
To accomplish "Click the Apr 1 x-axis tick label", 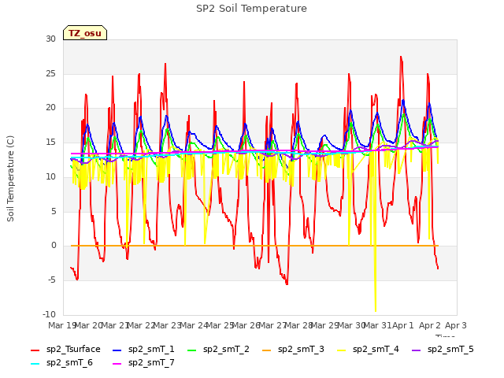I will pos(403,325).
